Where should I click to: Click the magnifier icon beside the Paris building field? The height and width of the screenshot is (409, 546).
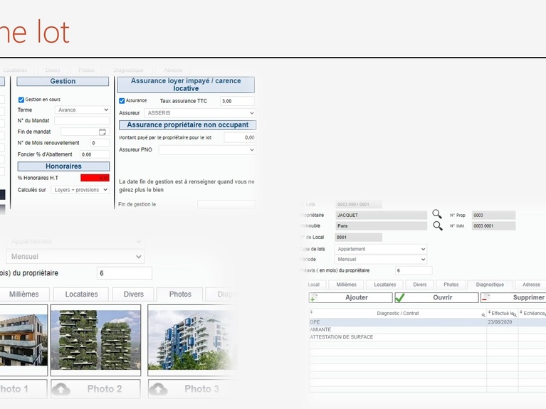coord(437,225)
